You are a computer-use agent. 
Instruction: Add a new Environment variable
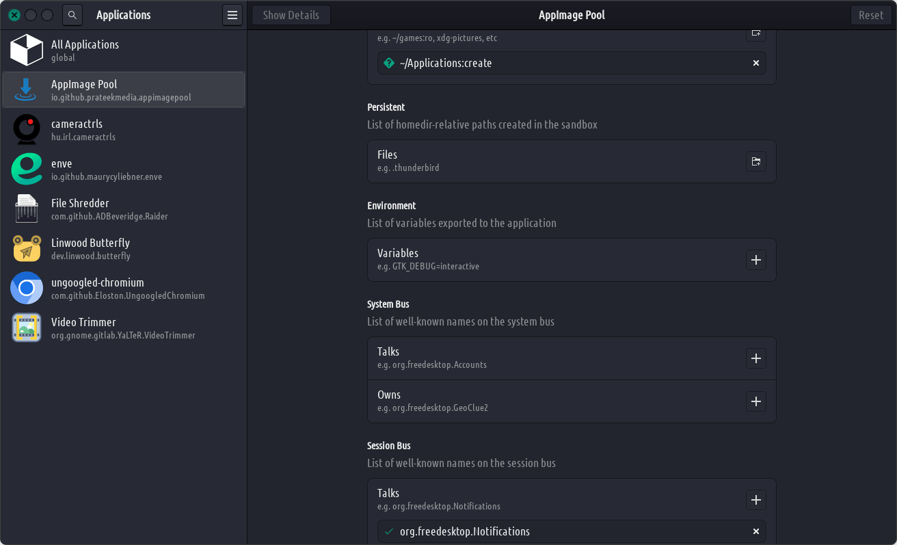[755, 260]
